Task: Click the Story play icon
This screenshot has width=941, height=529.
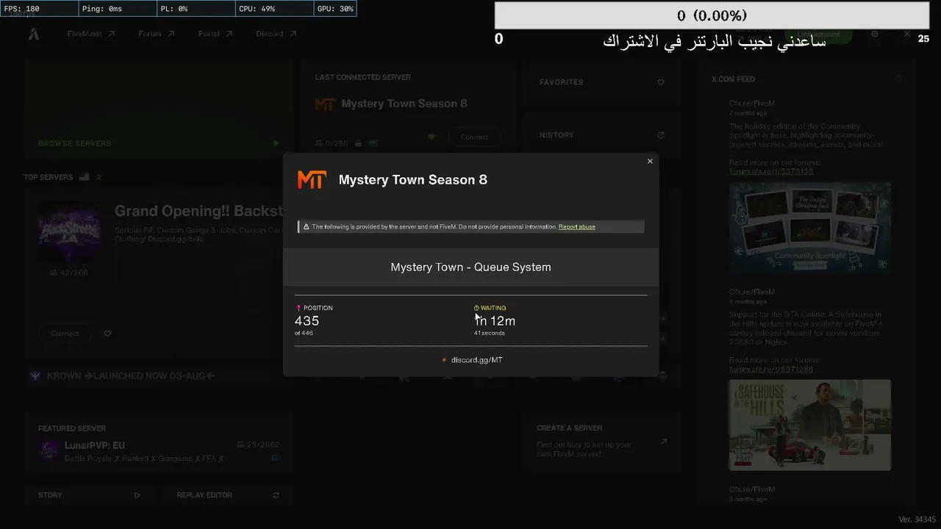Action: click(x=137, y=495)
